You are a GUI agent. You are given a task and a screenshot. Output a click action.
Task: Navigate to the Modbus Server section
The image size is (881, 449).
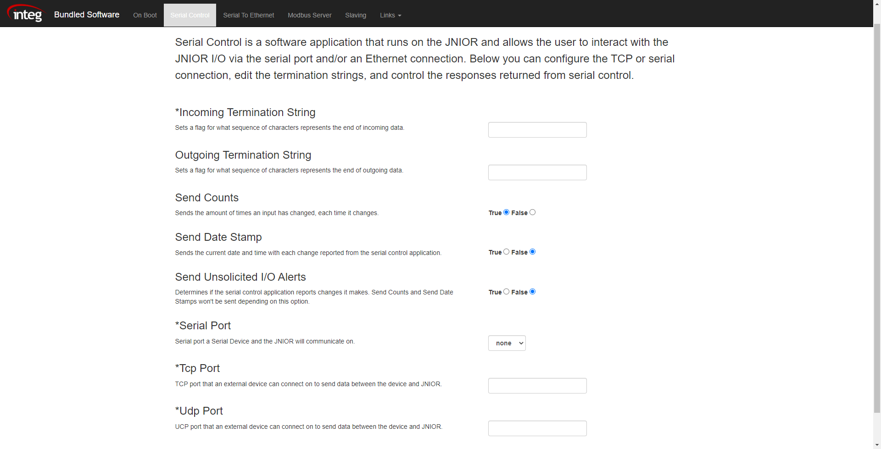click(x=309, y=15)
